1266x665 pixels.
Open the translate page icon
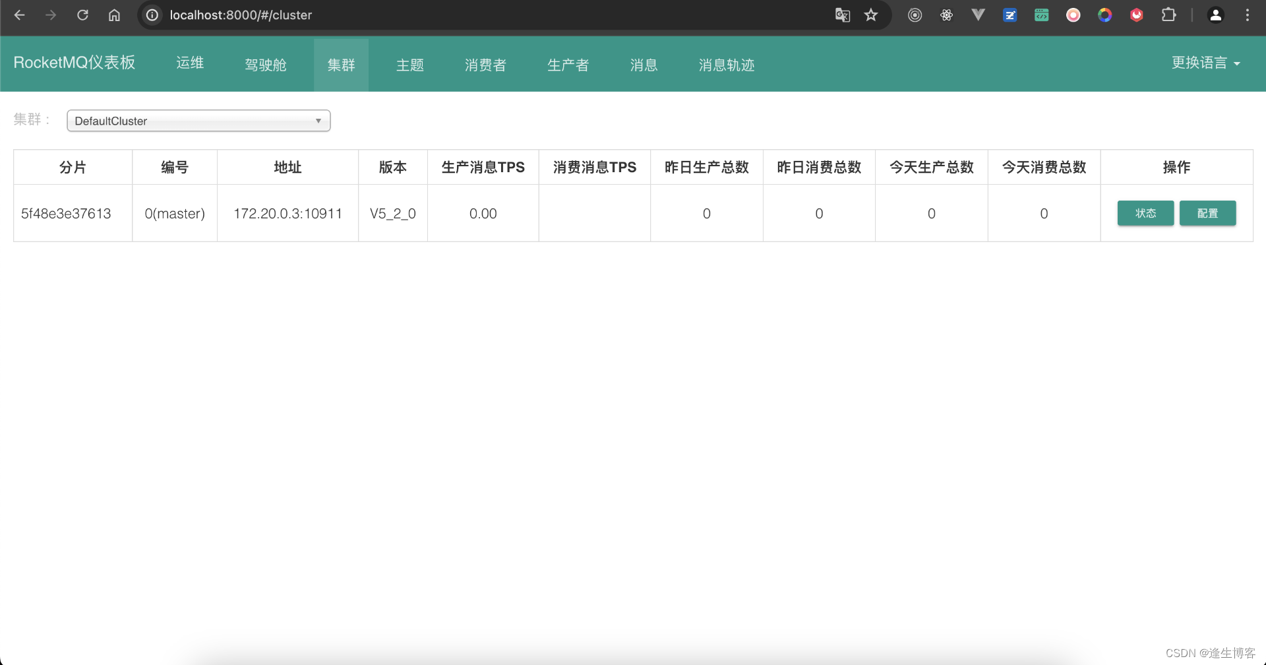(x=842, y=15)
